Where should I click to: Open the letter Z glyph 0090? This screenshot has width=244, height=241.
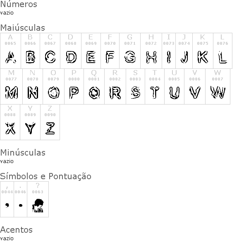pyautogui.click(x=50, y=122)
